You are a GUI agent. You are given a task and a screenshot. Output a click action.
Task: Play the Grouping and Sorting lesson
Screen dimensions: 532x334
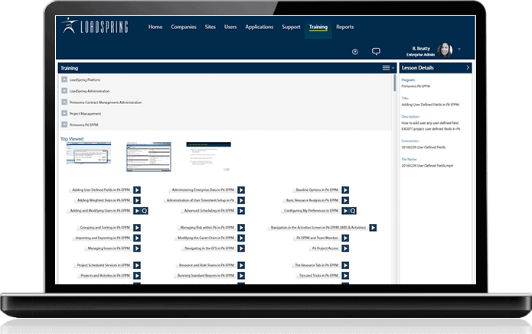[137, 228]
